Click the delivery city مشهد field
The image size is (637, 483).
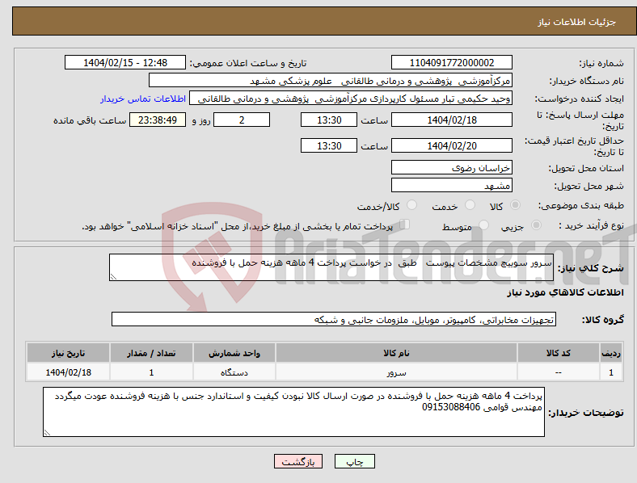[x=452, y=185]
